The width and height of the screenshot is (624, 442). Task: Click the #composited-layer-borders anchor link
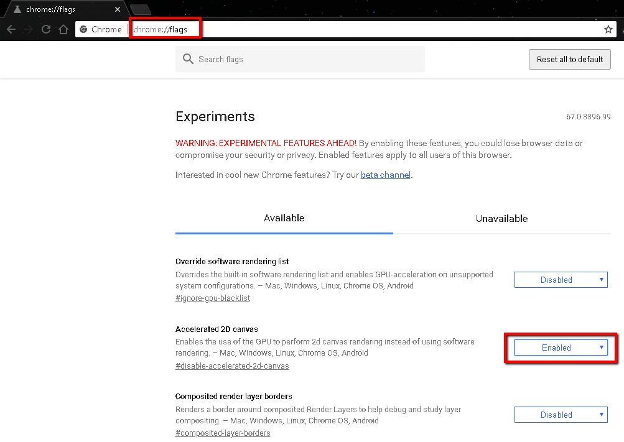coord(223,433)
